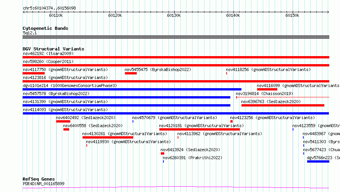Click the 60120k ruler tick label
Image resolution: width=340 pixels, height=192 pixels.
point(115,15)
